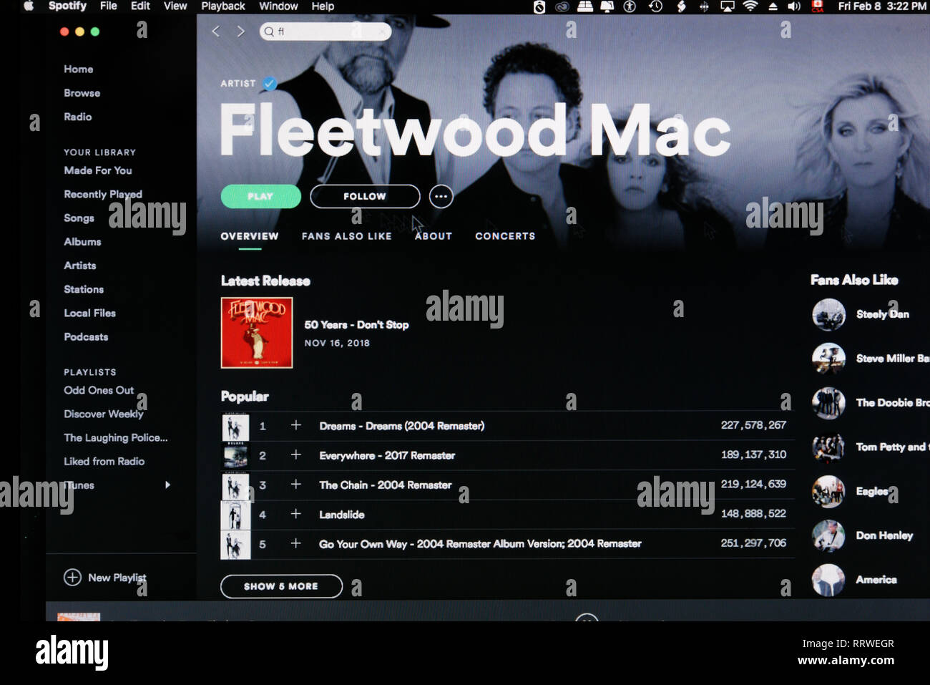Switch to the Fans Also Like tab

347,236
